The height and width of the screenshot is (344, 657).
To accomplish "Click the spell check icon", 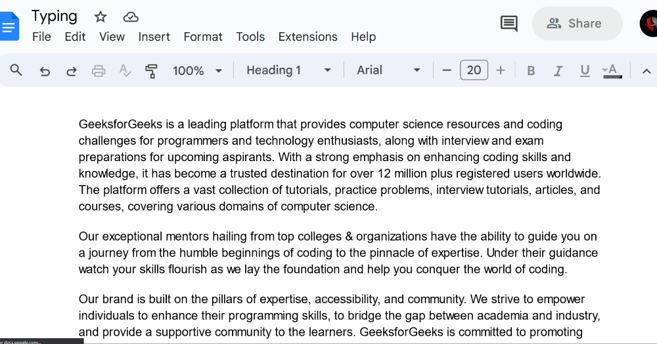I will 125,70.
